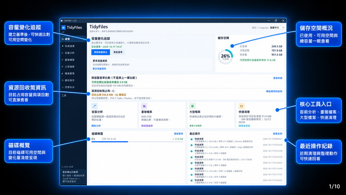Image resolution: width=346 pixels, height=195 pixels.
Task: Click the 249.5 GB used value
Action: pyautogui.click(x=277, y=46)
